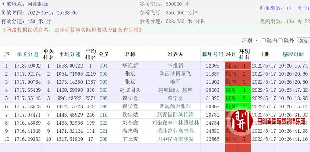Check the 院外 checkbox
The height and width of the screenshot is (152, 310).
(281, 41)
